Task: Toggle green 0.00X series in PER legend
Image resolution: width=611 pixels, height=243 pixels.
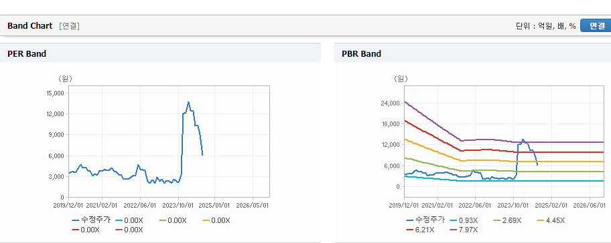Action: click(173, 220)
